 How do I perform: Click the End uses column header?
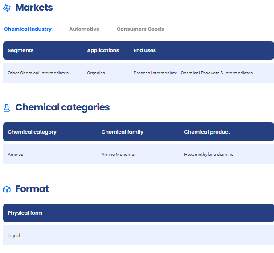pyautogui.click(x=145, y=51)
